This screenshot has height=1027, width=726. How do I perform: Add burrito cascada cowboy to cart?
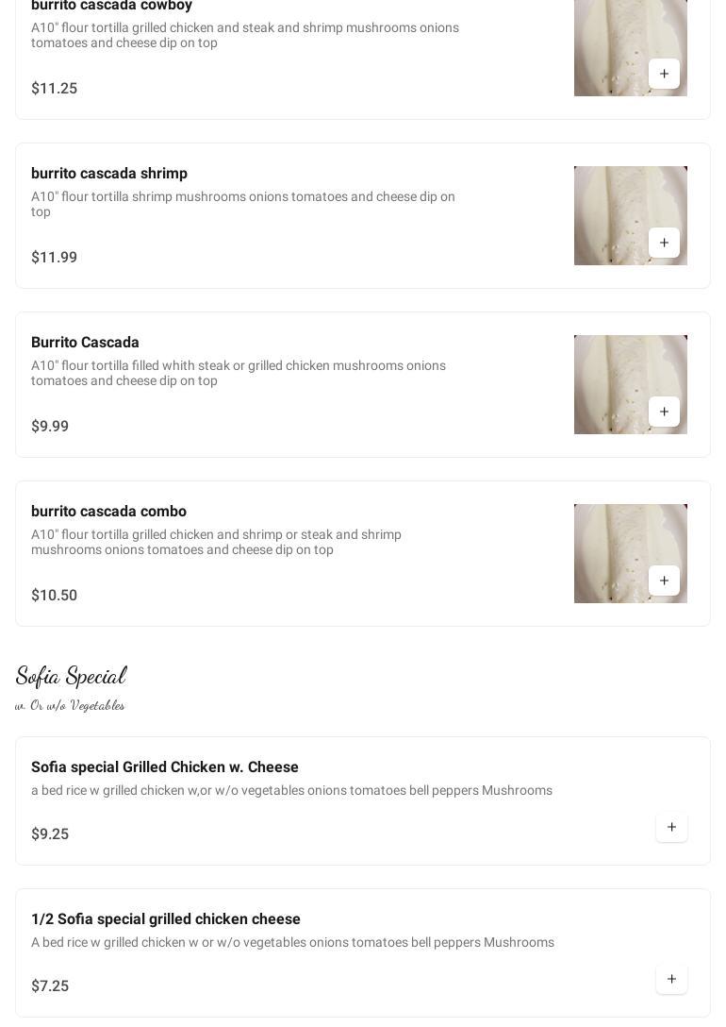[x=664, y=74]
